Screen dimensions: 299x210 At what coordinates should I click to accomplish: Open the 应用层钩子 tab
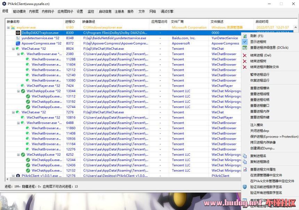pyautogui.click(x=65, y=11)
